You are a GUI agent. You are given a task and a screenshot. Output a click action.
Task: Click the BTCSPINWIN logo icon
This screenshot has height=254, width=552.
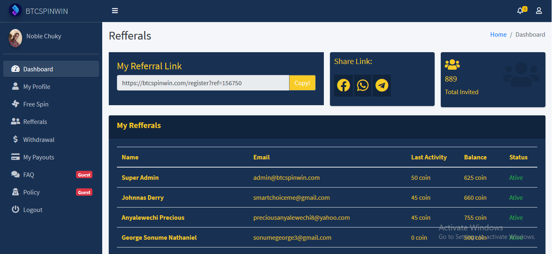[16, 10]
